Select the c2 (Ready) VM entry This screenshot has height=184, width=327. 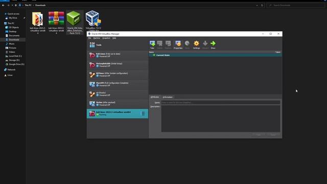[118, 94]
